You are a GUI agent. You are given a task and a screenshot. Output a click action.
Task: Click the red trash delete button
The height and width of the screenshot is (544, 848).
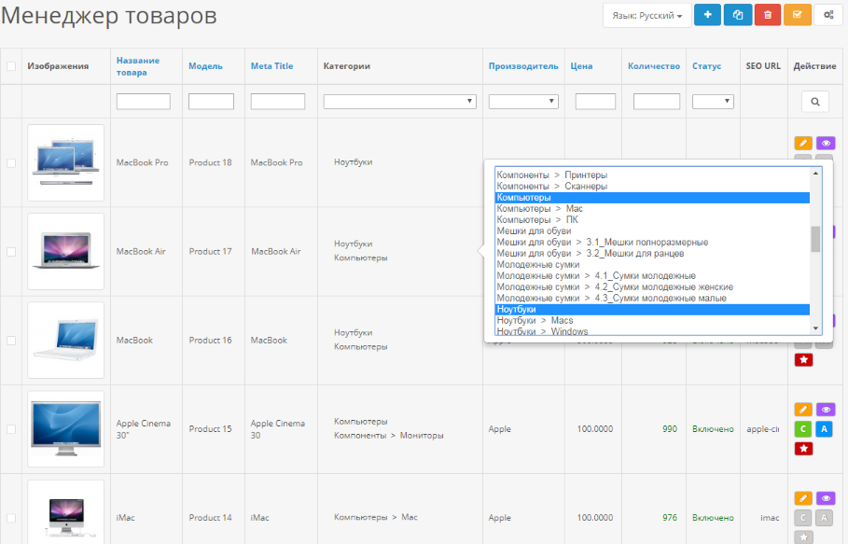coord(767,15)
